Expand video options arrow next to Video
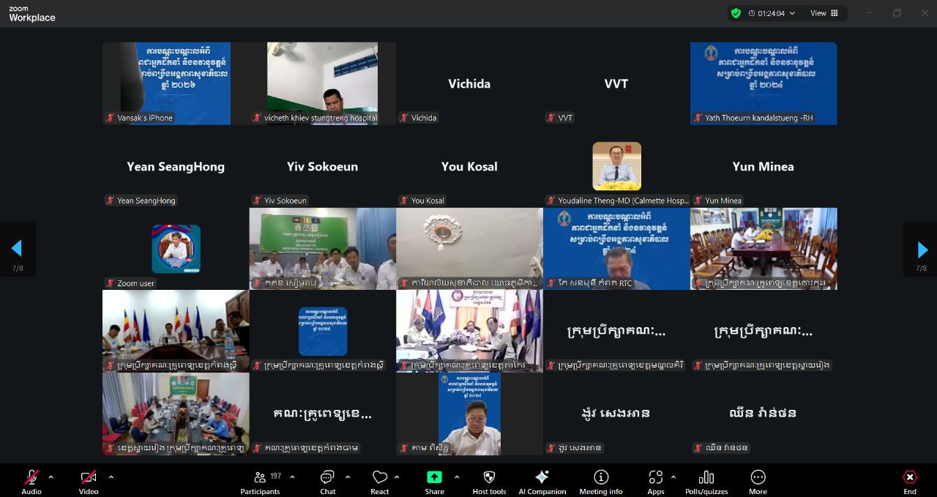This screenshot has width=937, height=497. (111, 477)
